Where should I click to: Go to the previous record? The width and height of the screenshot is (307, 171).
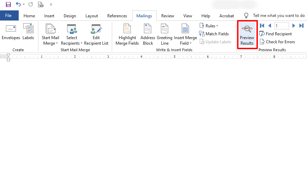pos(270,26)
